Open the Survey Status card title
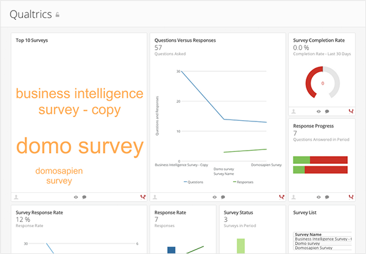 [x=239, y=212]
